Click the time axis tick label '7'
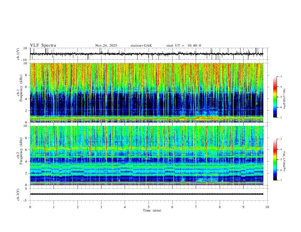Viewport: 301px width, 232px height. [196, 207]
